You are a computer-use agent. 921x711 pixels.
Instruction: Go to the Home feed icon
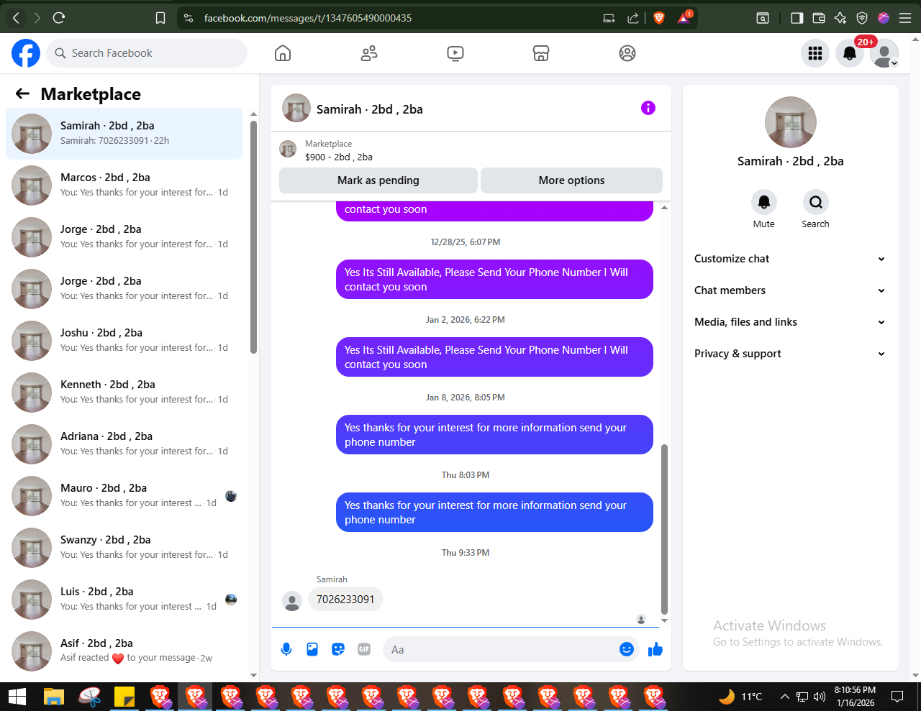click(x=283, y=53)
